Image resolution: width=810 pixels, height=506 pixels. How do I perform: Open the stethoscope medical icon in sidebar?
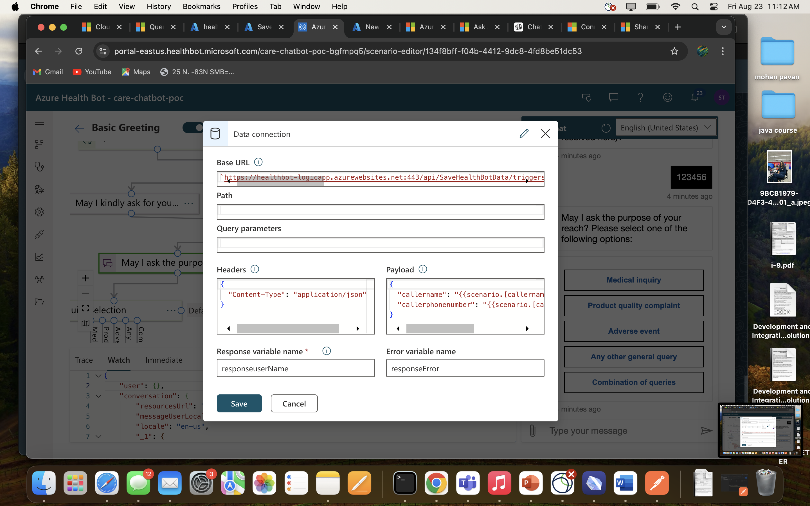pos(39,167)
